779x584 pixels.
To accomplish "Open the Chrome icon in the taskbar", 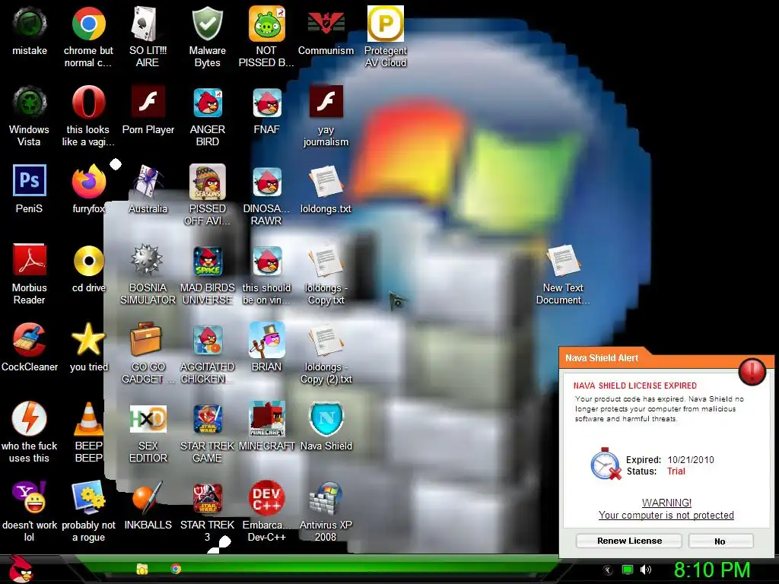I will pyautogui.click(x=176, y=569).
